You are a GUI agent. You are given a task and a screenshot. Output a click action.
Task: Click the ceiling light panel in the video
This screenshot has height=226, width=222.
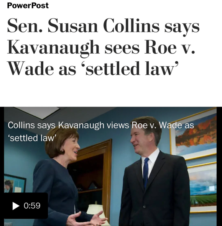[38, 113]
